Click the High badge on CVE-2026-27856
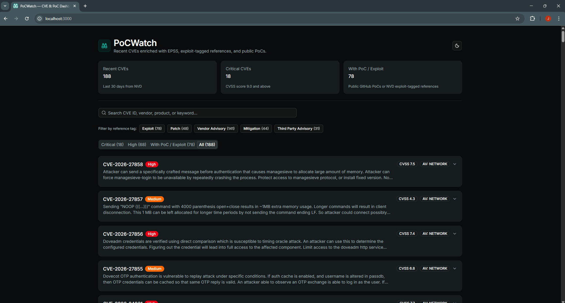Viewport: 565px width, 303px height. click(x=152, y=234)
